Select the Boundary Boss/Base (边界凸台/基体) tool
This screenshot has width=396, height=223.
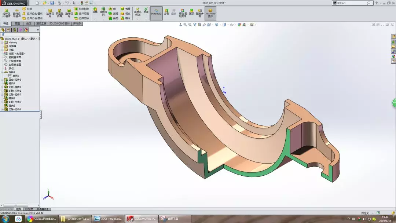pyautogui.click(x=32, y=18)
